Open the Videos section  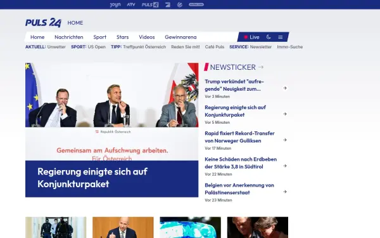tap(147, 37)
